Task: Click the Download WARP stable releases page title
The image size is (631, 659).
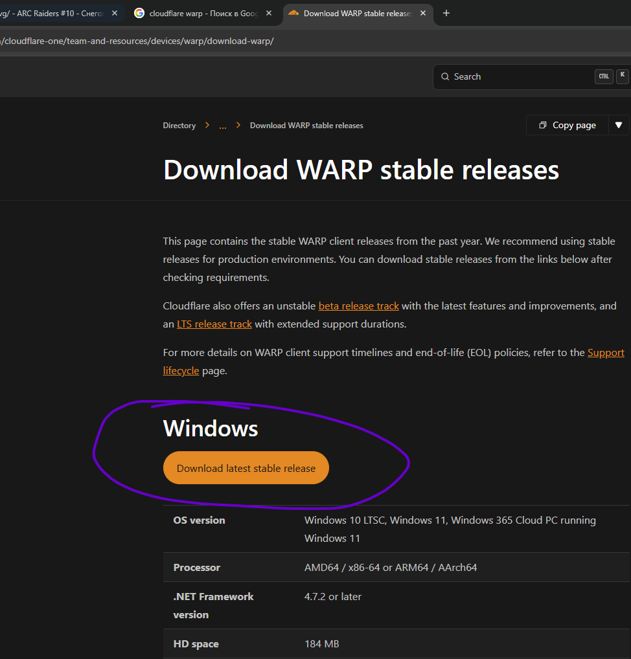Action: pyautogui.click(x=361, y=170)
